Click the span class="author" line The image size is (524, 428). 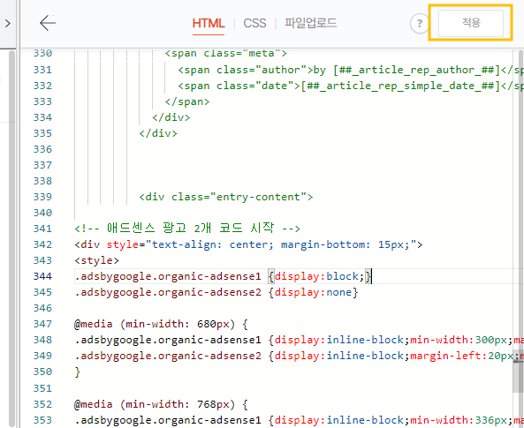(351, 70)
